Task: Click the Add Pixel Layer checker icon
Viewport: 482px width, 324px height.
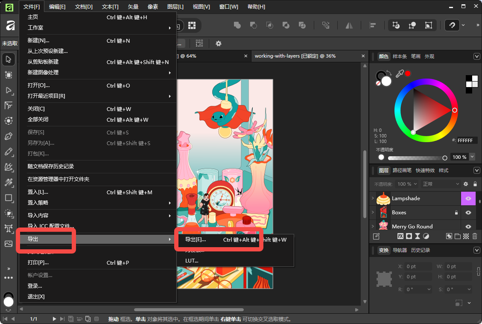Action: click(466, 236)
